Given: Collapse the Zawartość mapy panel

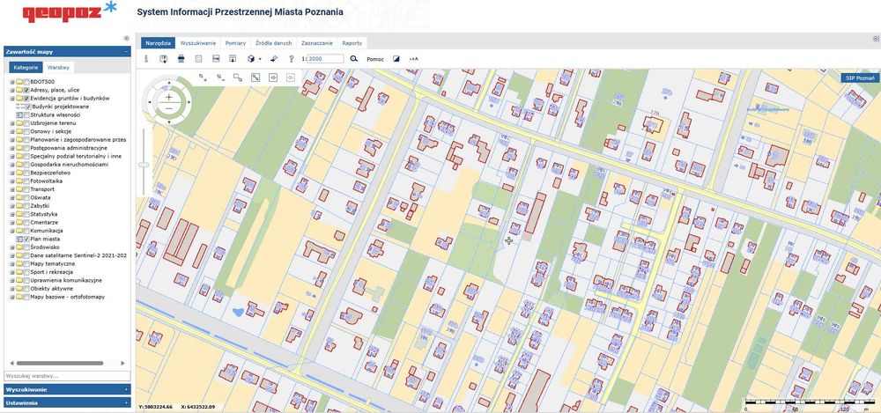Looking at the screenshot, I should [126, 52].
